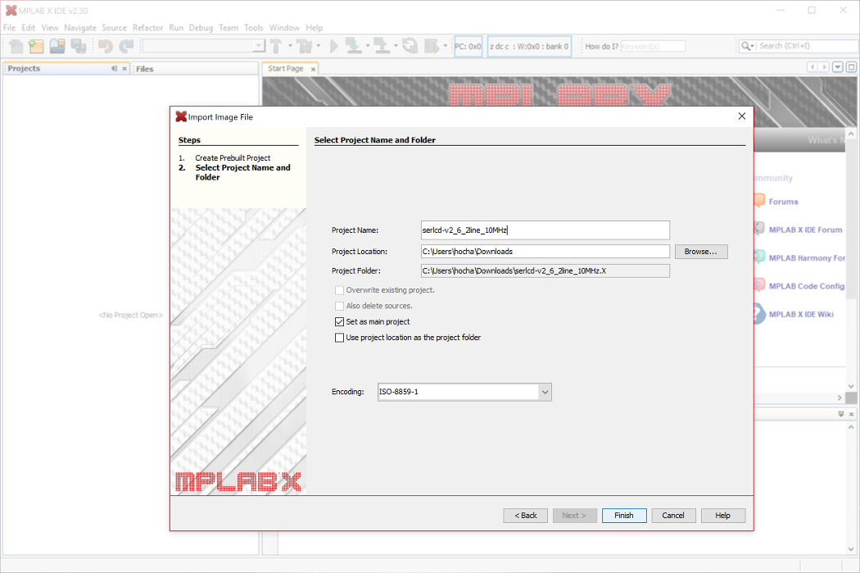Click the Hold in Reset icon

pos(410,46)
